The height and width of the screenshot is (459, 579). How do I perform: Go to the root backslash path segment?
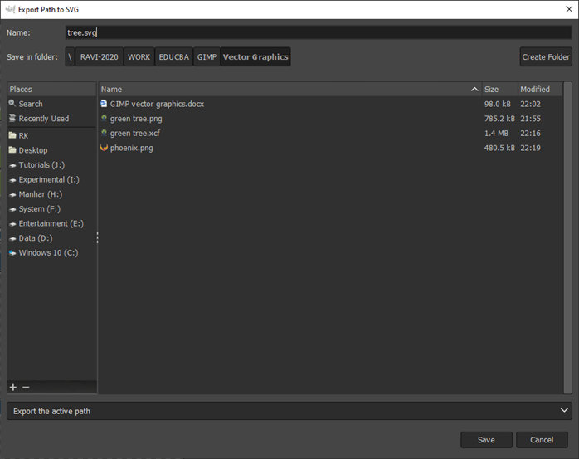click(x=70, y=57)
